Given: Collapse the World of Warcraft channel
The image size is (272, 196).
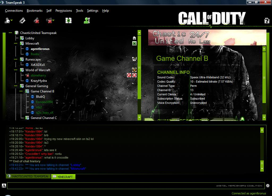Looking at the screenshot, I should point(16,70).
